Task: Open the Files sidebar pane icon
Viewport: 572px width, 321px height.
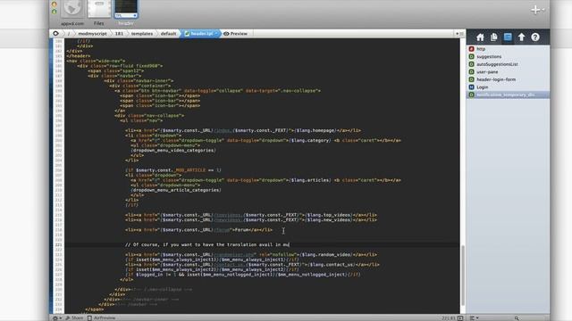Action: click(494, 37)
